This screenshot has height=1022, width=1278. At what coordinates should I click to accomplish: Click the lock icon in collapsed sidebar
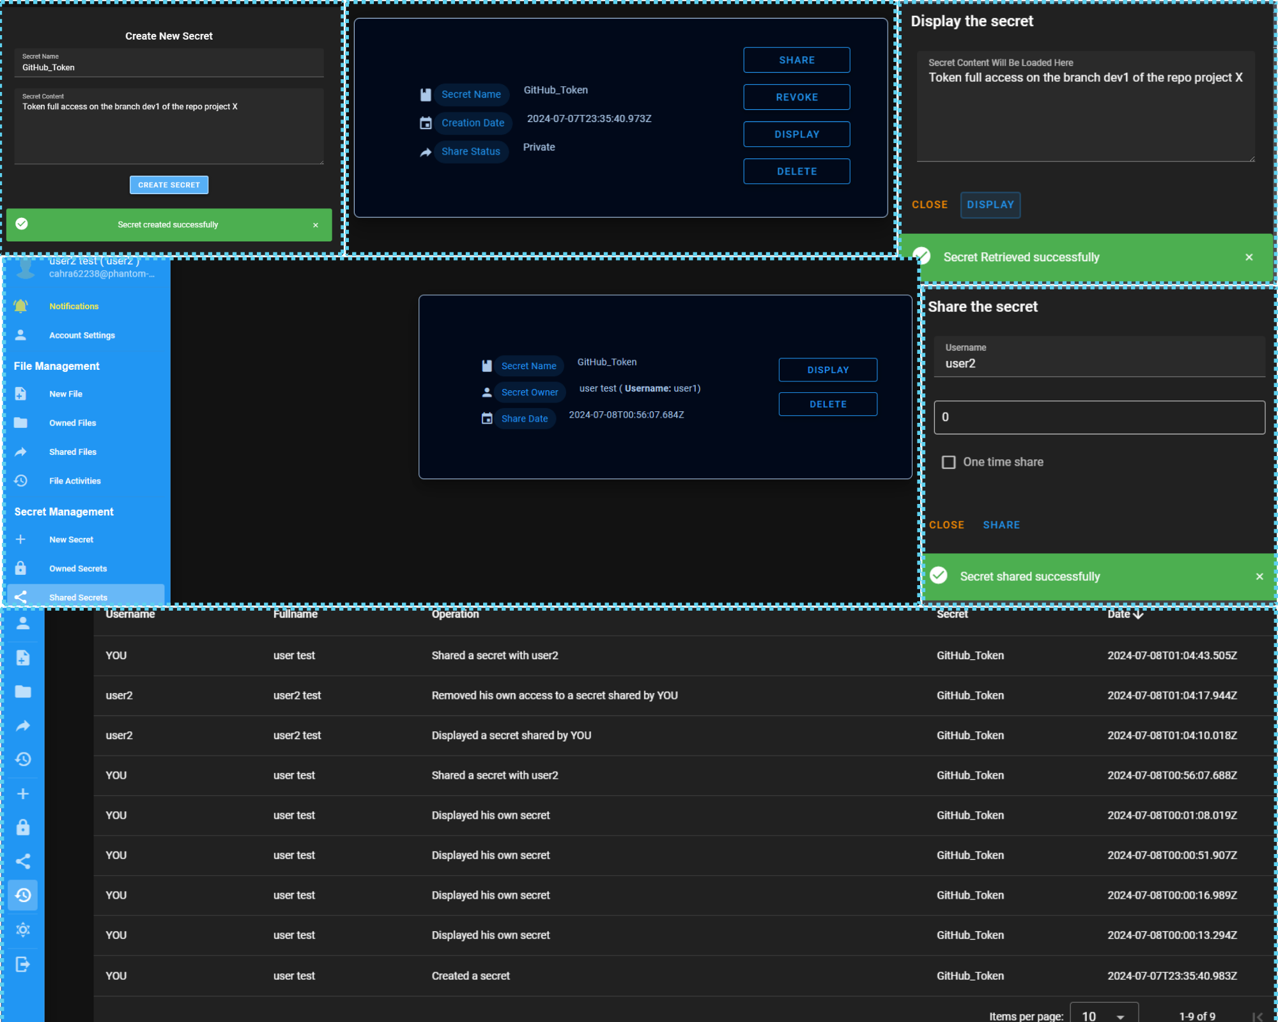(23, 827)
